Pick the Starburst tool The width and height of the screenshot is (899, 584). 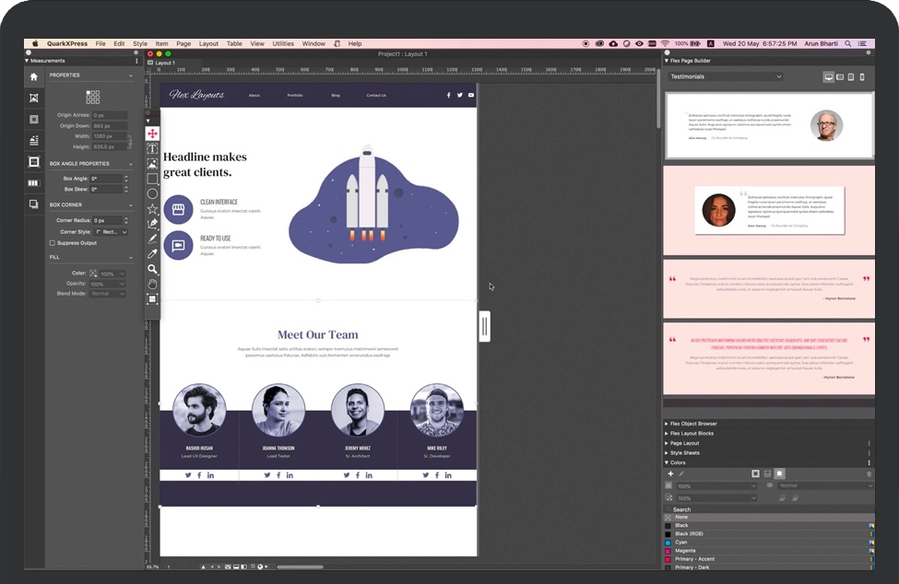coord(152,208)
